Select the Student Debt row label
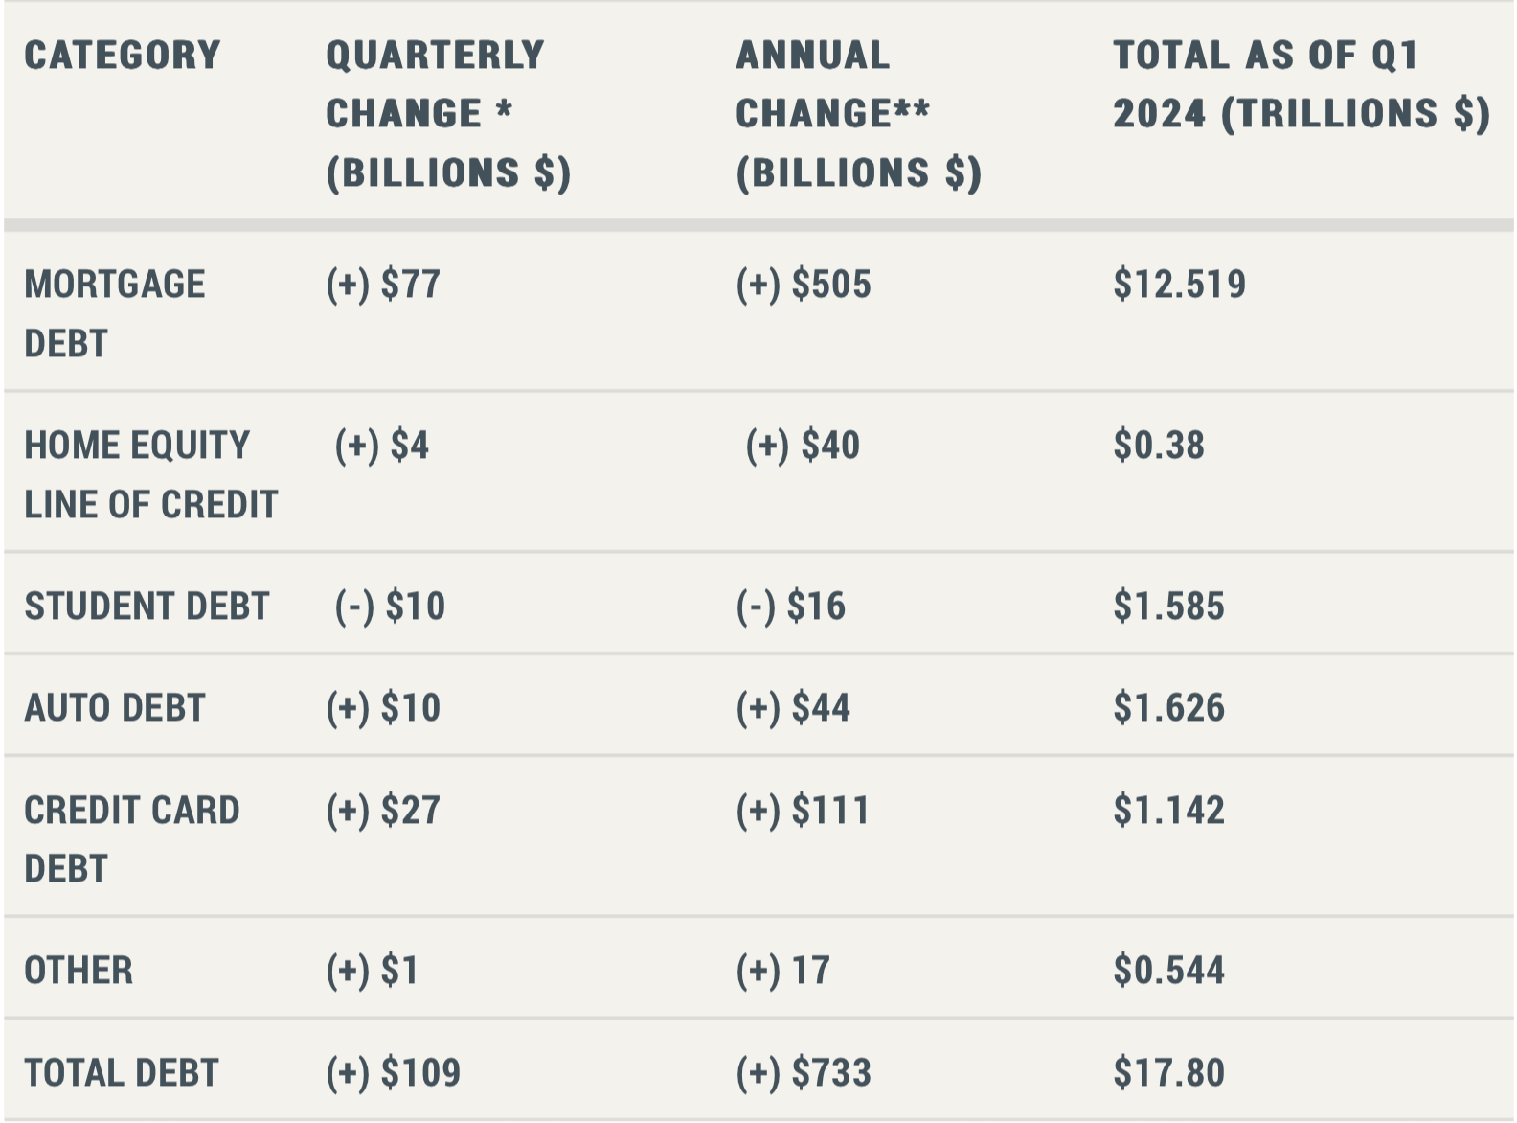The height and width of the screenshot is (1123, 1517). coord(147,607)
